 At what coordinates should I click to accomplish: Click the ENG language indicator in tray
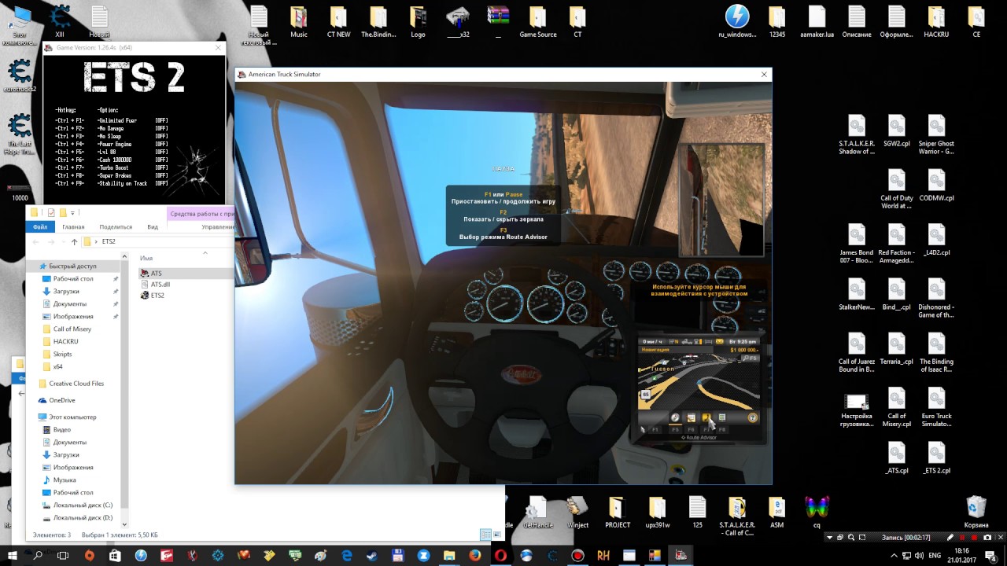(935, 556)
